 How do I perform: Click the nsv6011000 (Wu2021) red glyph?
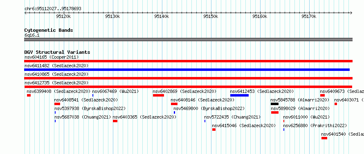coord(284,121)
